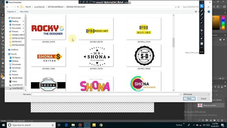Click Photoshop foreground color swatch

pyautogui.click(x=2, y=77)
